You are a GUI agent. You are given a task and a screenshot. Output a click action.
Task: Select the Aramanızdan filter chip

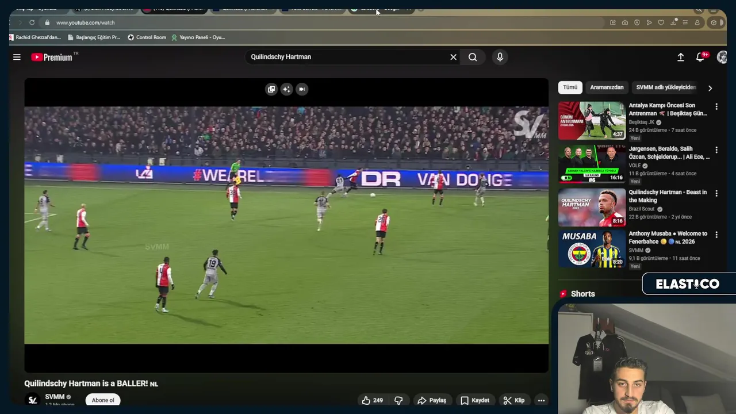click(607, 87)
